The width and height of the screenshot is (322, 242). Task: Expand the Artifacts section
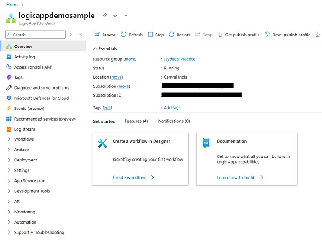click(x=9, y=150)
